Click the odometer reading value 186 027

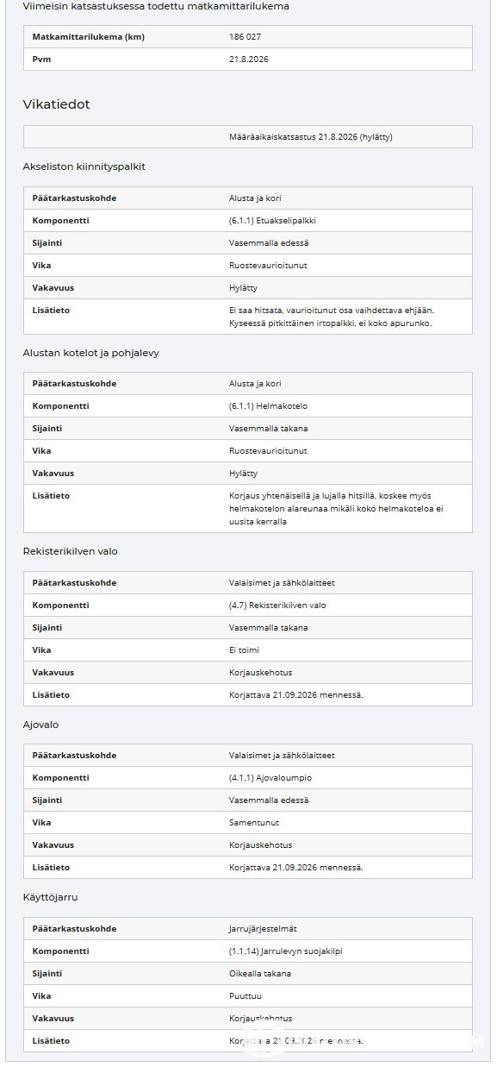tap(245, 37)
